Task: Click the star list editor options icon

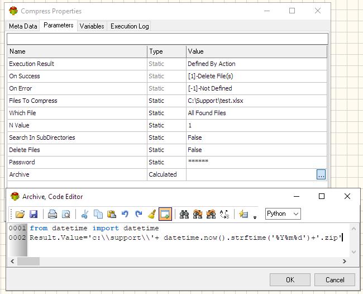Action: (x=243, y=214)
